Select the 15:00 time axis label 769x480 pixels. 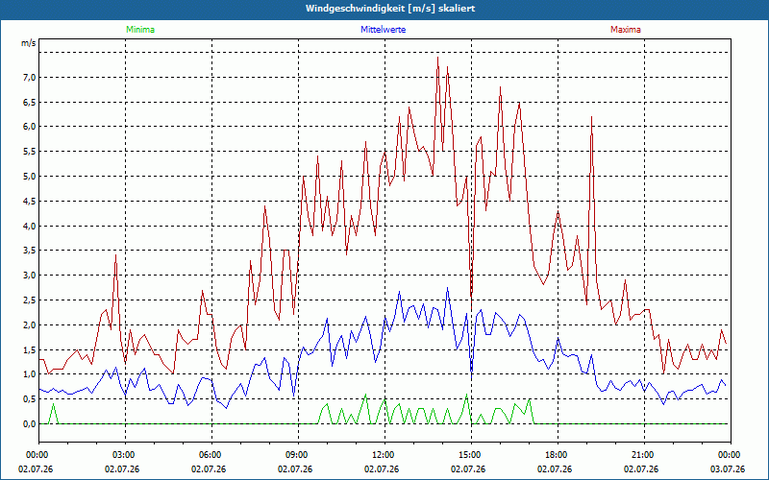[x=471, y=455]
